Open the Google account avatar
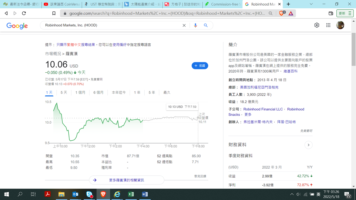Viewport: 356px width, 200px height. 340,25
